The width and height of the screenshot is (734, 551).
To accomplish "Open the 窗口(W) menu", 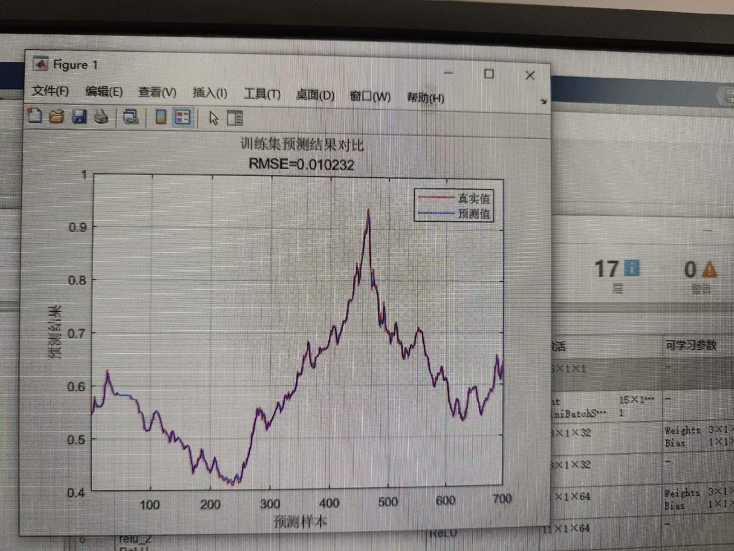I will click(x=370, y=96).
